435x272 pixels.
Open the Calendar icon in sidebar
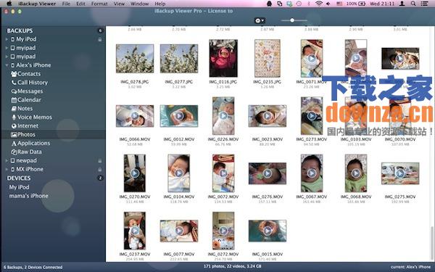[x=14, y=100]
